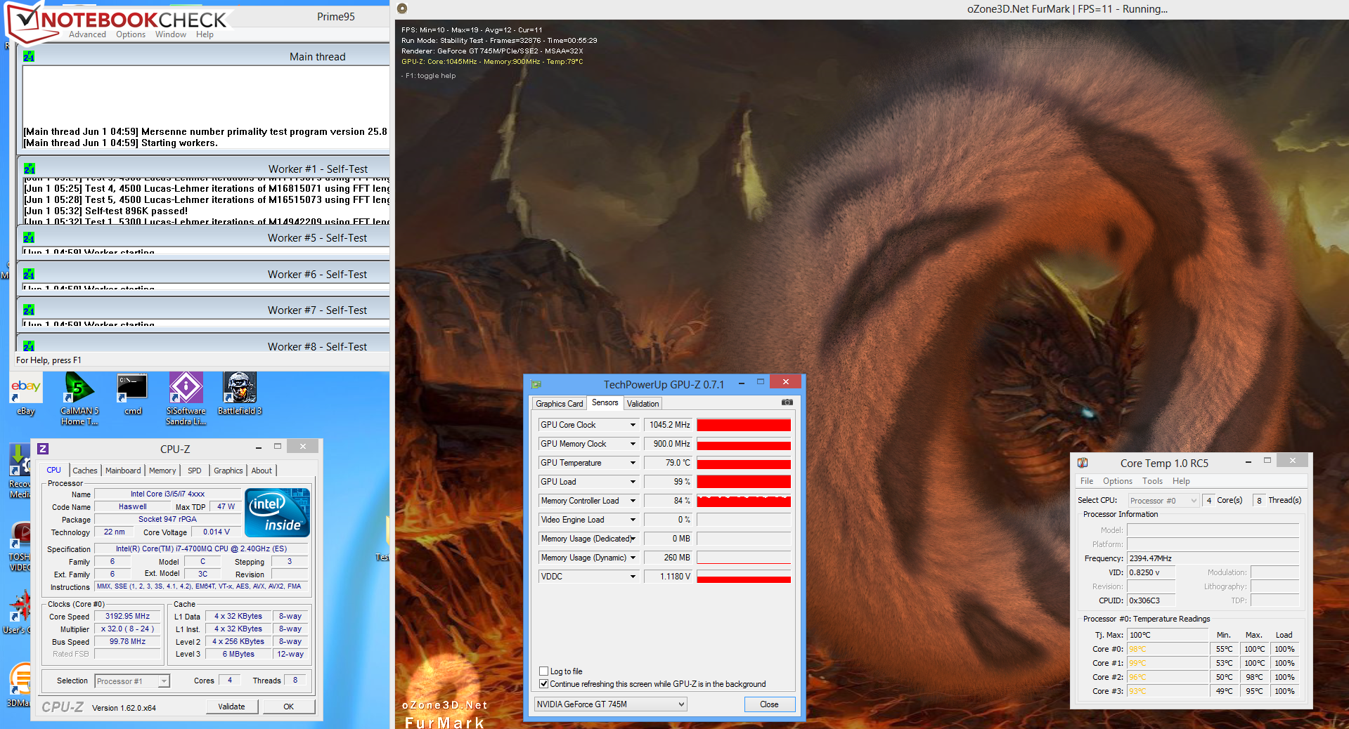Start Battlefield 3 from the desktop icon

pos(239,395)
